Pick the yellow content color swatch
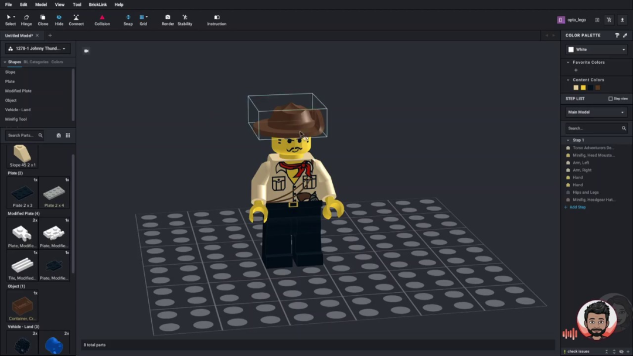Viewport: 633px width, 356px height. tap(583, 87)
